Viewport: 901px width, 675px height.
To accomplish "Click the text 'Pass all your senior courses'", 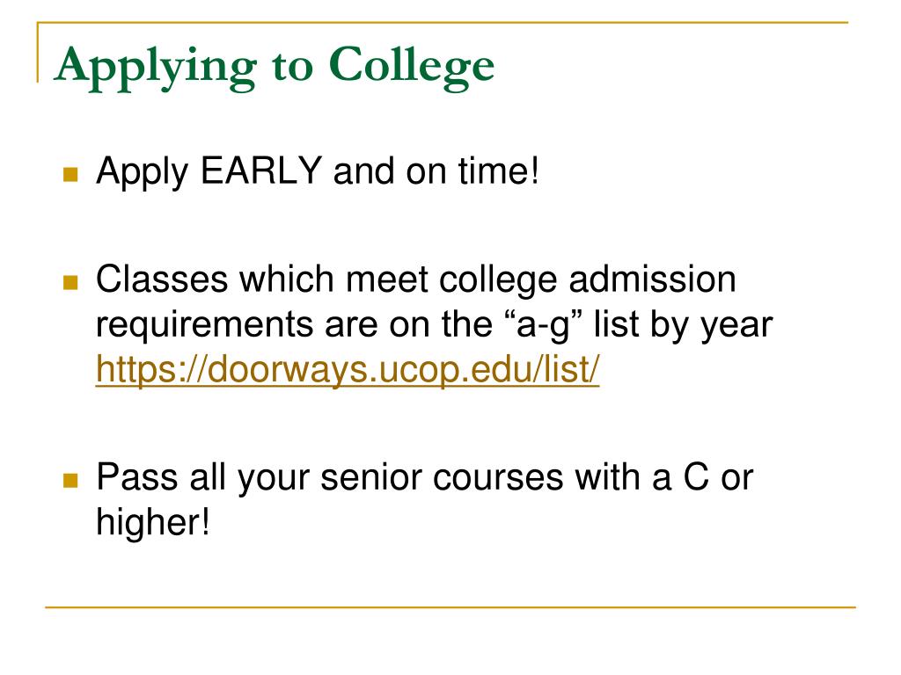I will [x=330, y=478].
